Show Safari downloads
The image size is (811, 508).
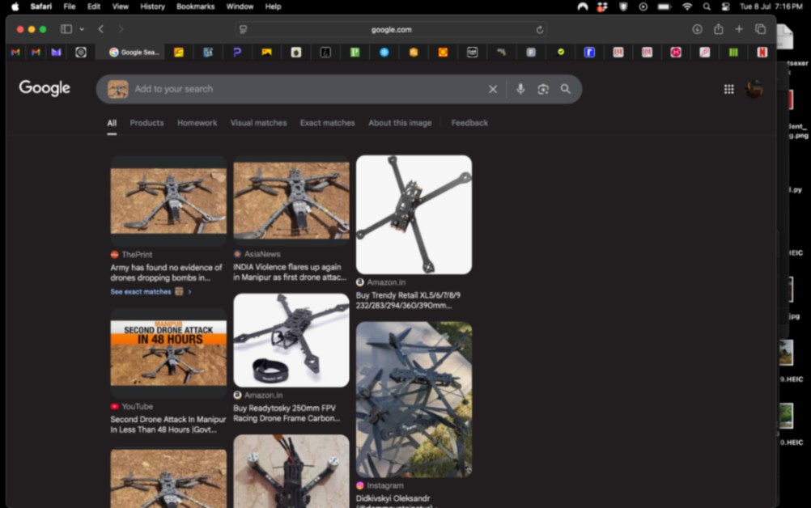697,29
